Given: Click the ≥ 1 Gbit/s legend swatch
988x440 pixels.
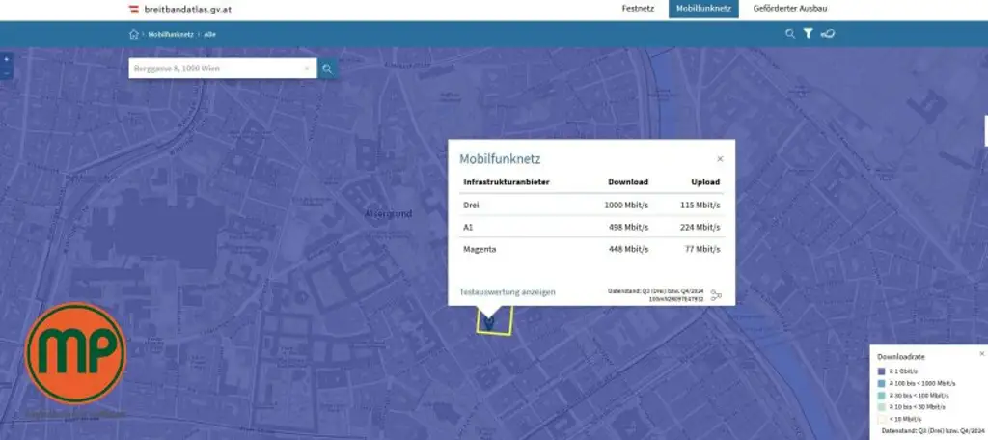Looking at the screenshot, I should click(x=882, y=371).
